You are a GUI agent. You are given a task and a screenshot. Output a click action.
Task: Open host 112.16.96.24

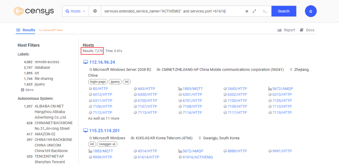pyautogui.click(x=102, y=62)
